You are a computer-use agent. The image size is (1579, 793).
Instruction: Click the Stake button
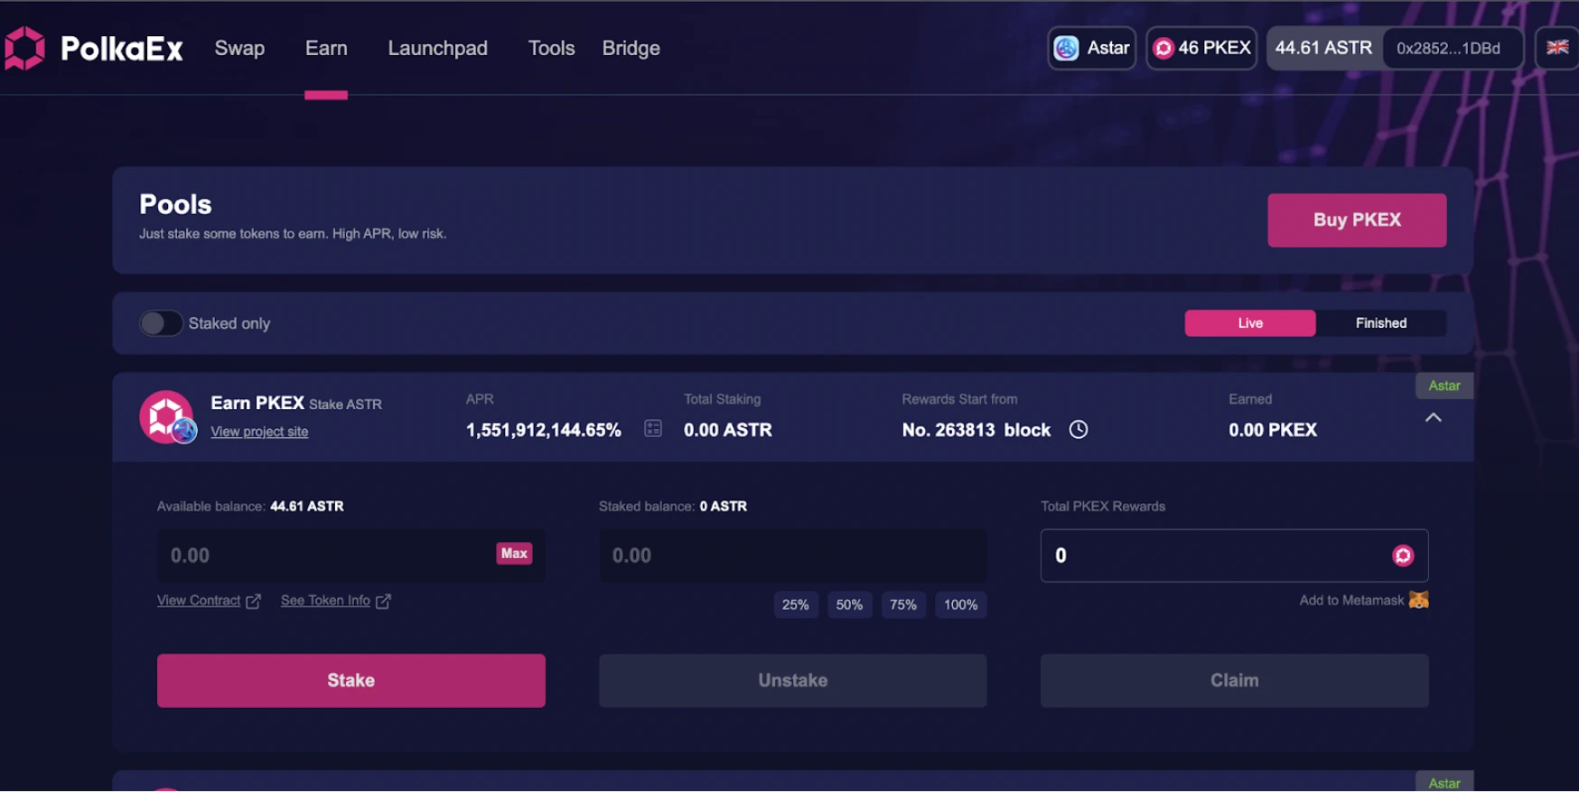click(351, 681)
